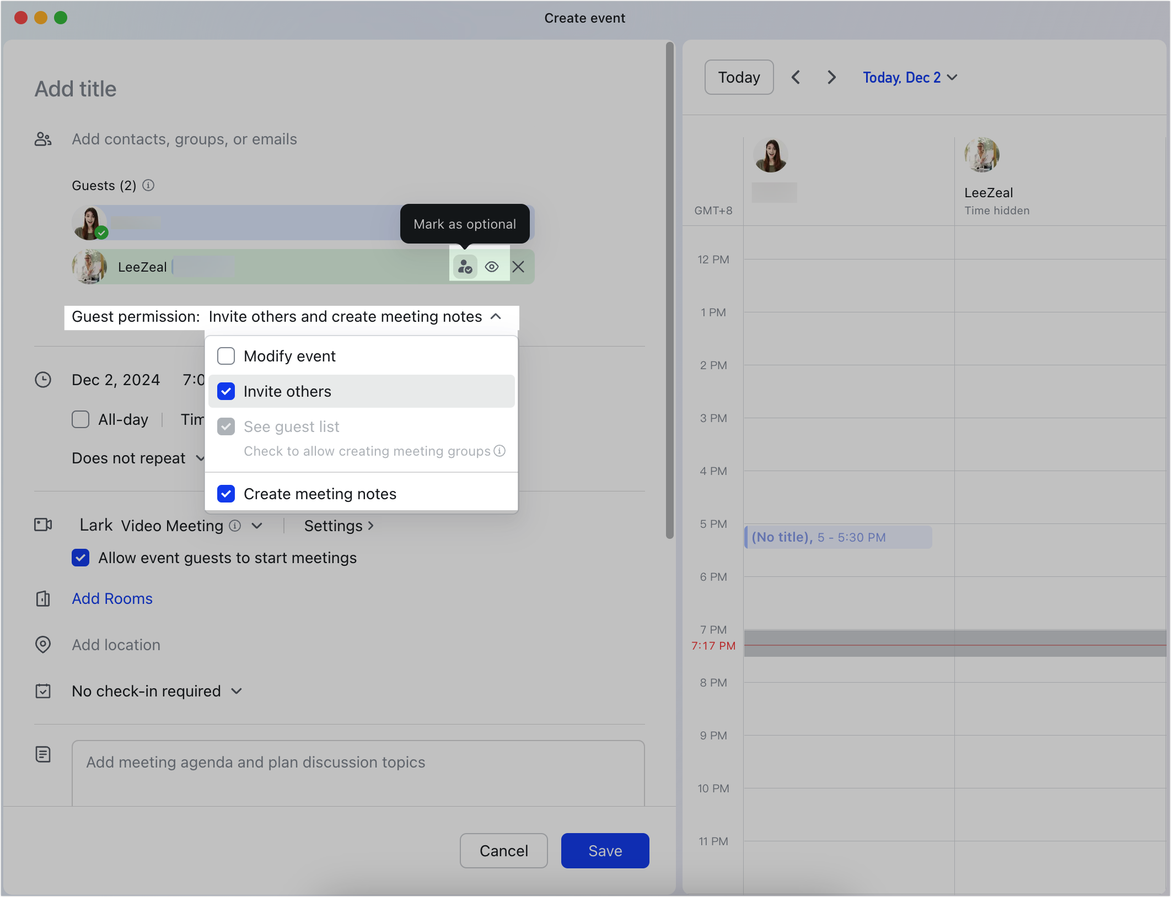Click the location pin icon
Image resolution: width=1171 pixels, height=897 pixels.
pos(44,645)
